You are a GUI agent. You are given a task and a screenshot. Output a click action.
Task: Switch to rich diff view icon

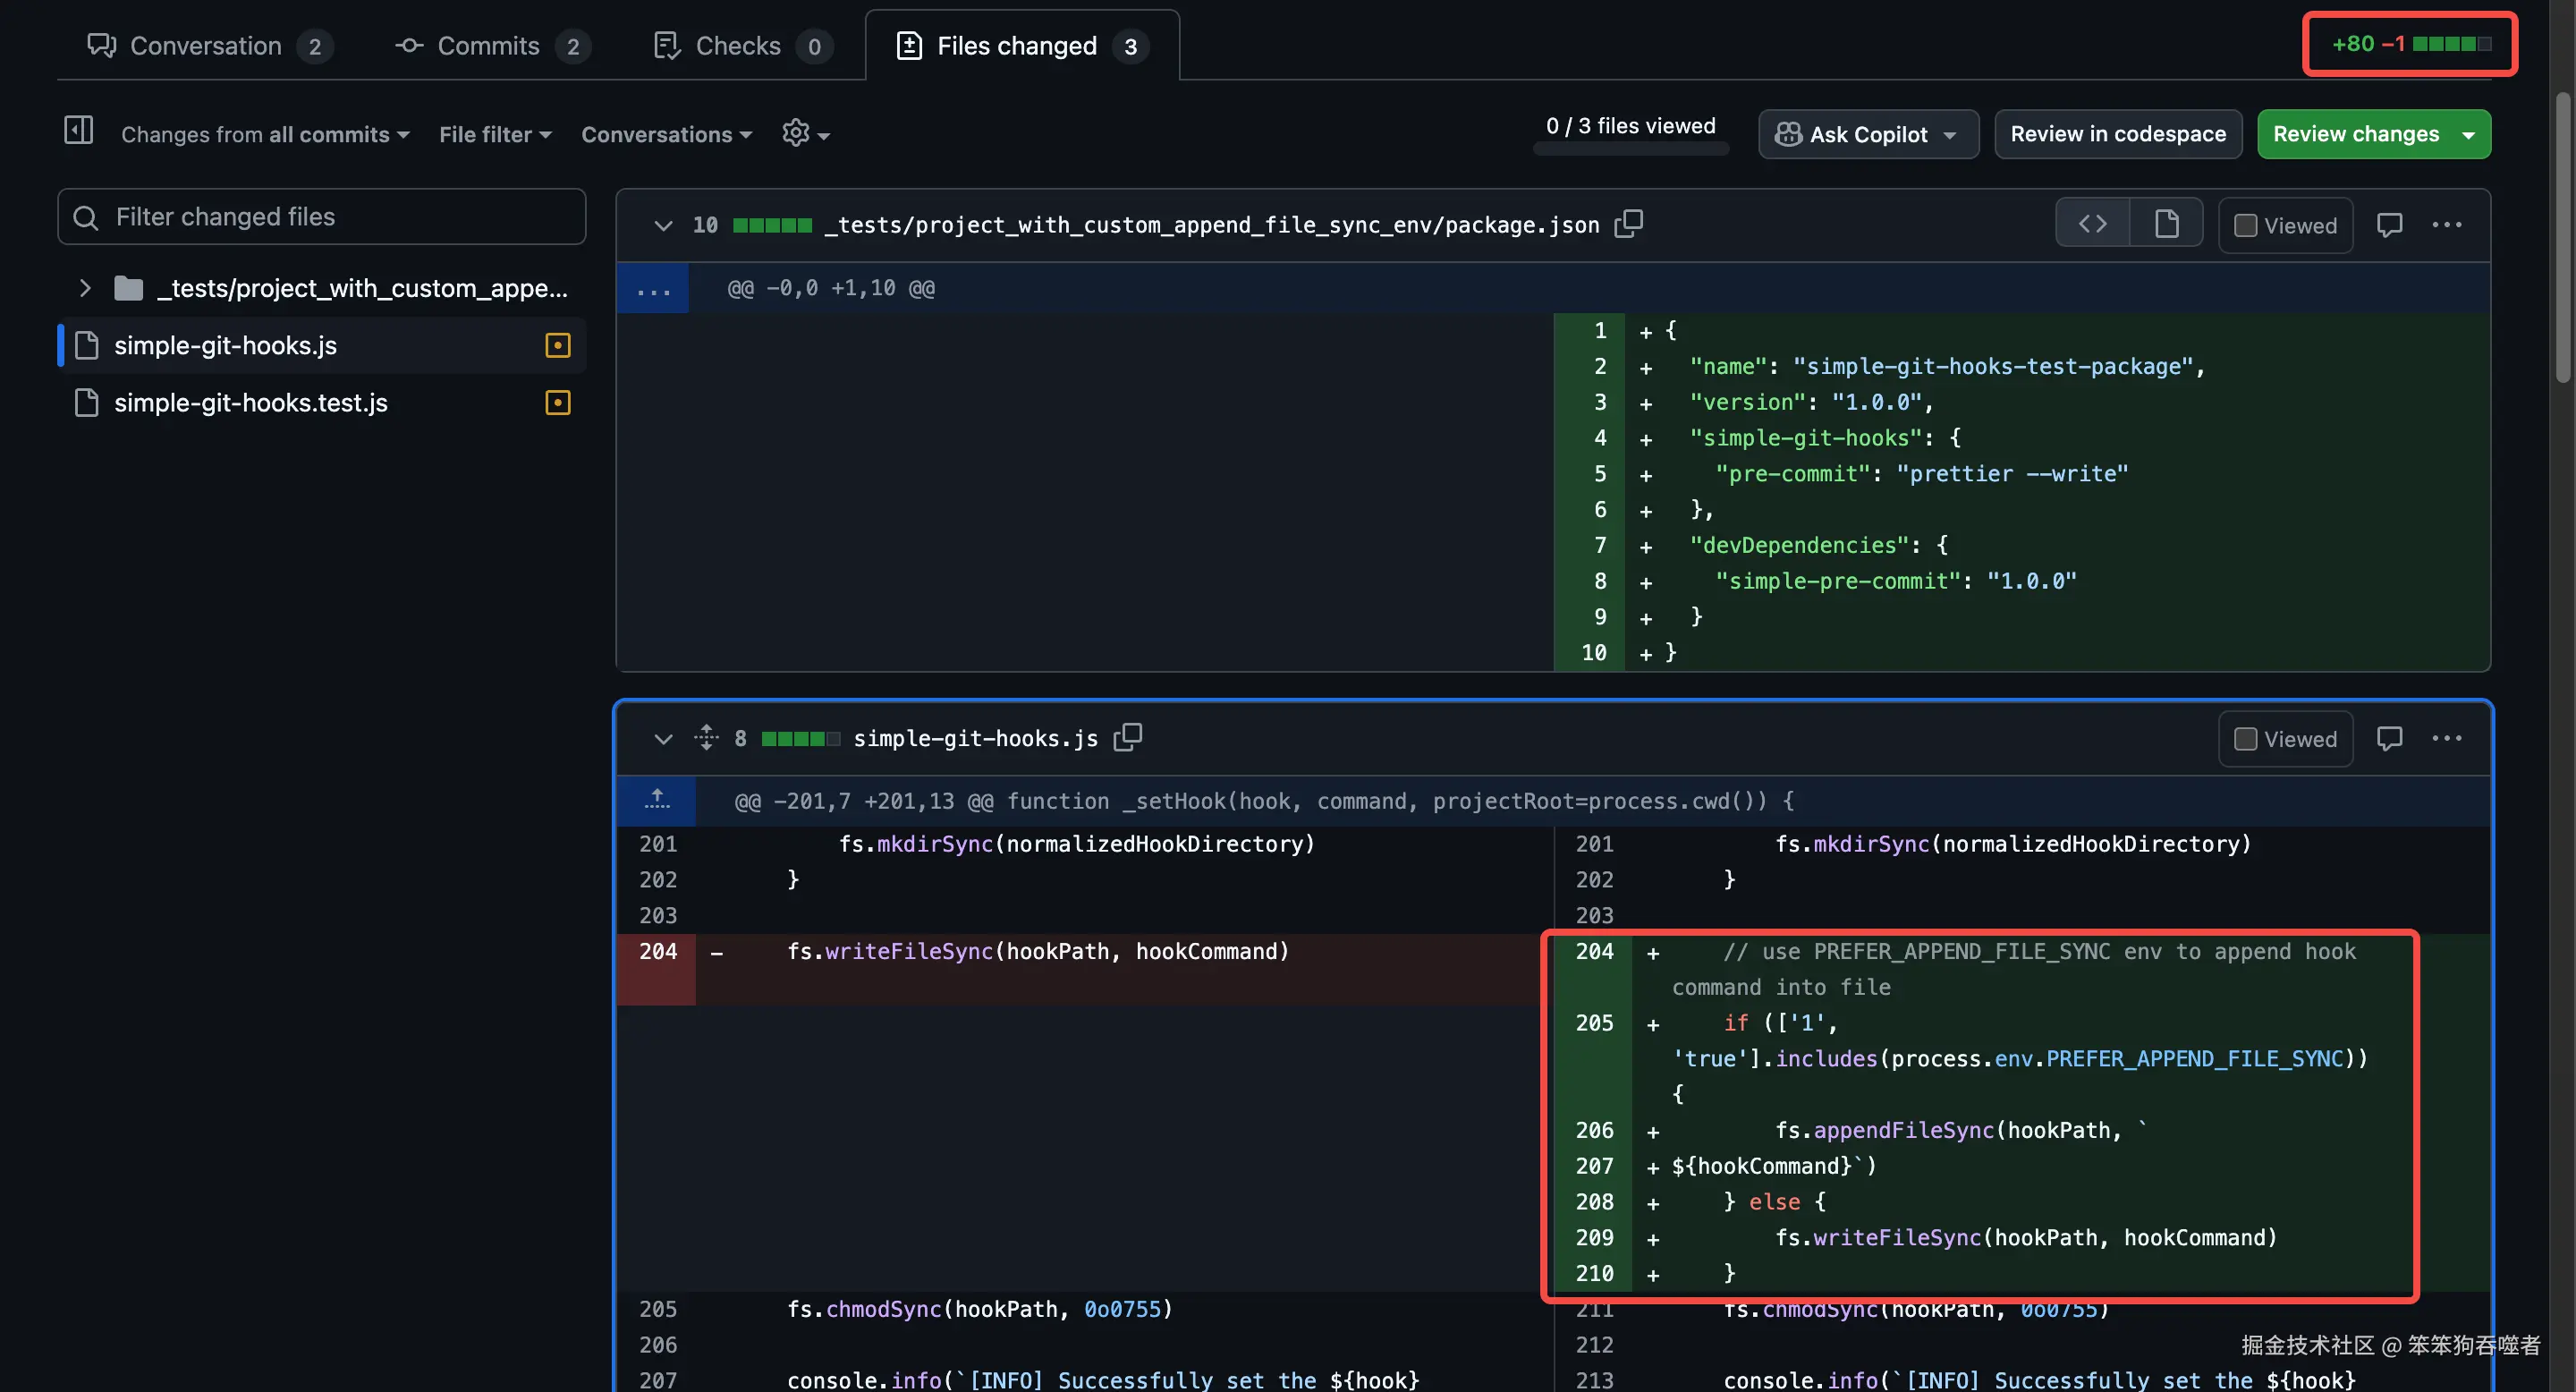click(x=2166, y=224)
